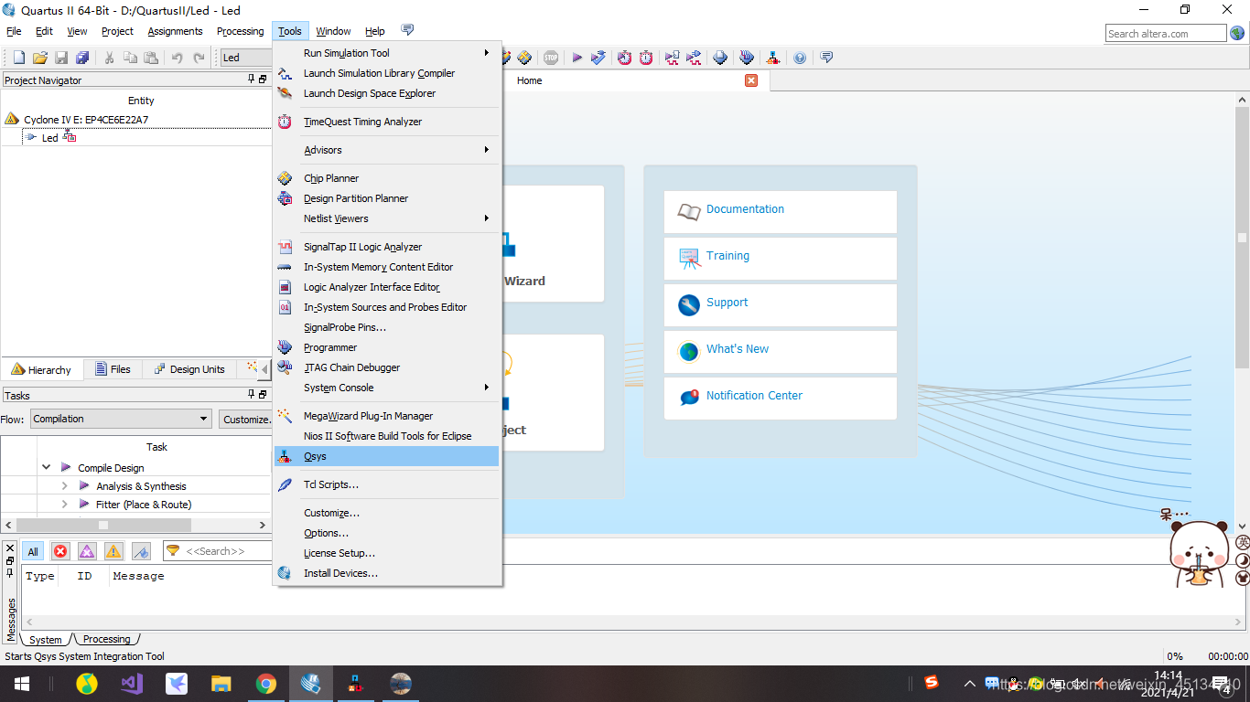Open Chrome from the Windows taskbar
The height and width of the screenshot is (702, 1250).
[266, 684]
